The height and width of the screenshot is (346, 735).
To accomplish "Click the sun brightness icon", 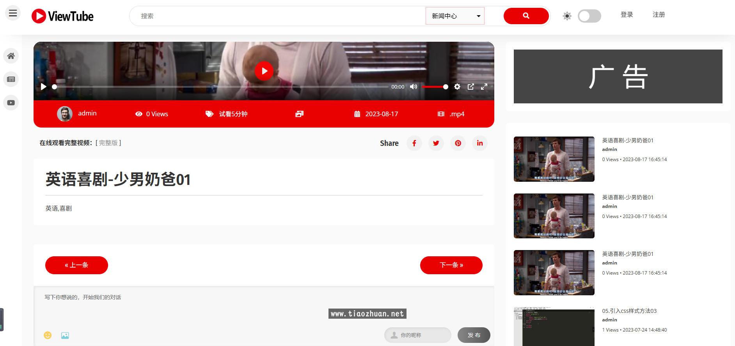I will tap(567, 16).
